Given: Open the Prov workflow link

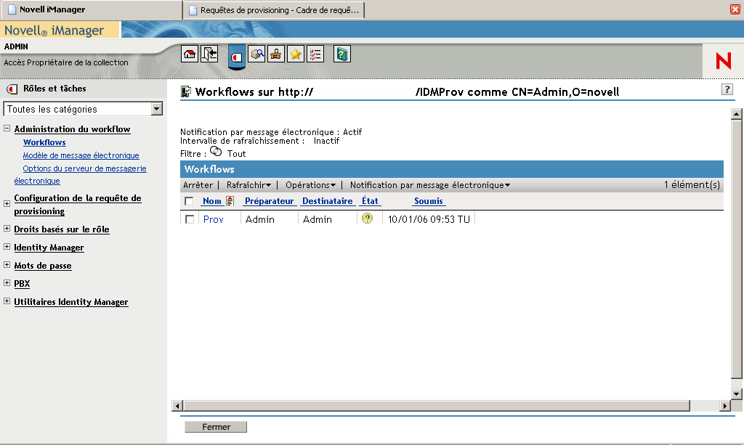Looking at the screenshot, I should (214, 219).
